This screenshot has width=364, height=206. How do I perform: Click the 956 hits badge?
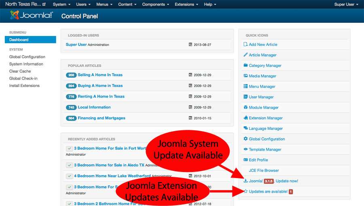pyautogui.click(x=71, y=75)
